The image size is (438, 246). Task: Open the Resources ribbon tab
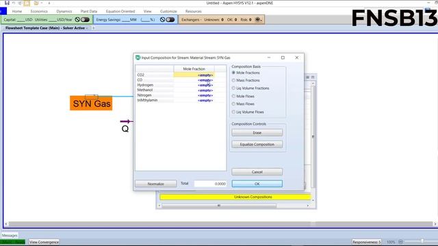pos(193,11)
